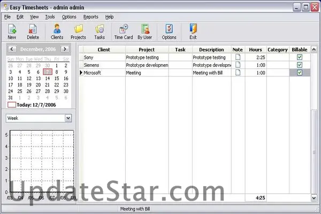Open the Edit menu
321x214 pixels.
(20, 17)
